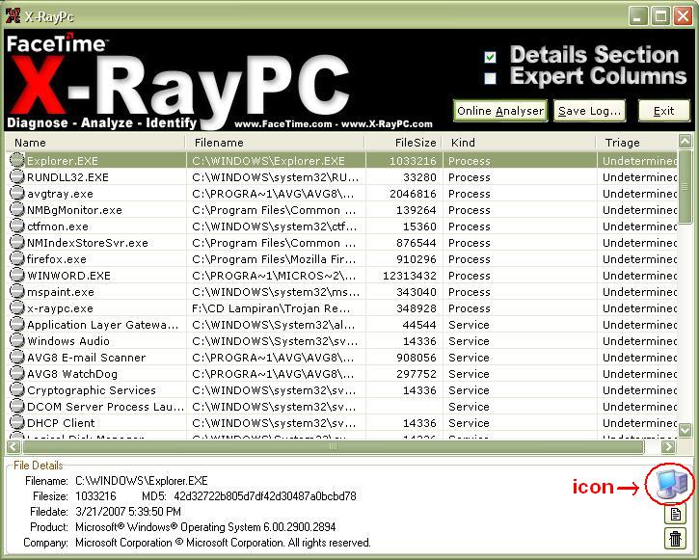
Task: Click the status icon beside ctfmon.exe
Action: click(x=17, y=227)
